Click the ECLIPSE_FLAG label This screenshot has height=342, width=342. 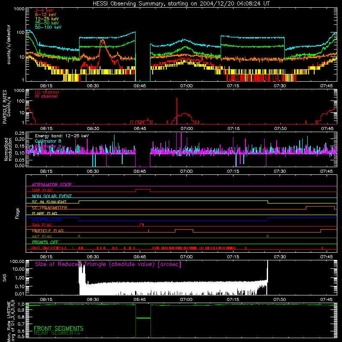click(x=47, y=219)
